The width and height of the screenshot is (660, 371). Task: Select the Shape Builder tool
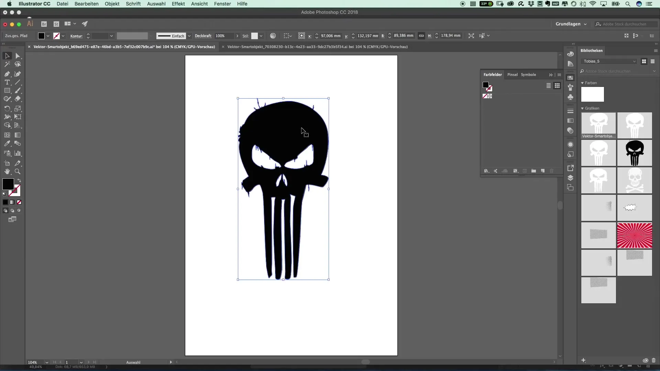coord(7,125)
